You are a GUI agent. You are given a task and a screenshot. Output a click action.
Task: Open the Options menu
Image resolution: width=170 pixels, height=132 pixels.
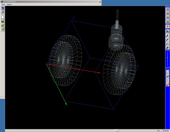click(9, 5)
